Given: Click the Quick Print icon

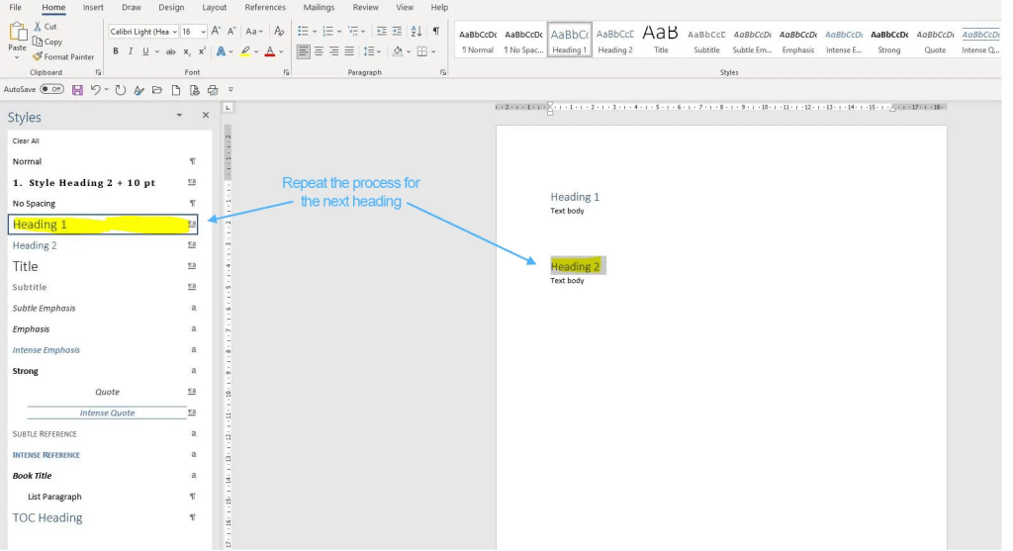Looking at the screenshot, I should pyautogui.click(x=213, y=90).
